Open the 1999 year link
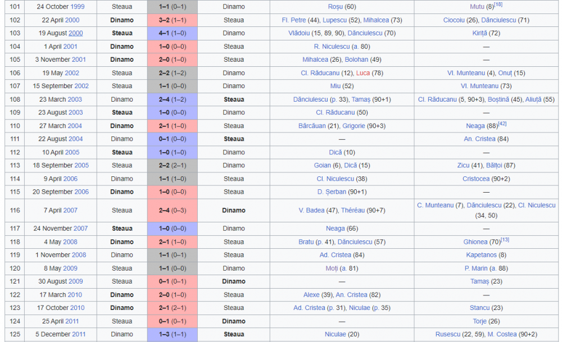This screenshot has height=342, width=562. (78, 7)
